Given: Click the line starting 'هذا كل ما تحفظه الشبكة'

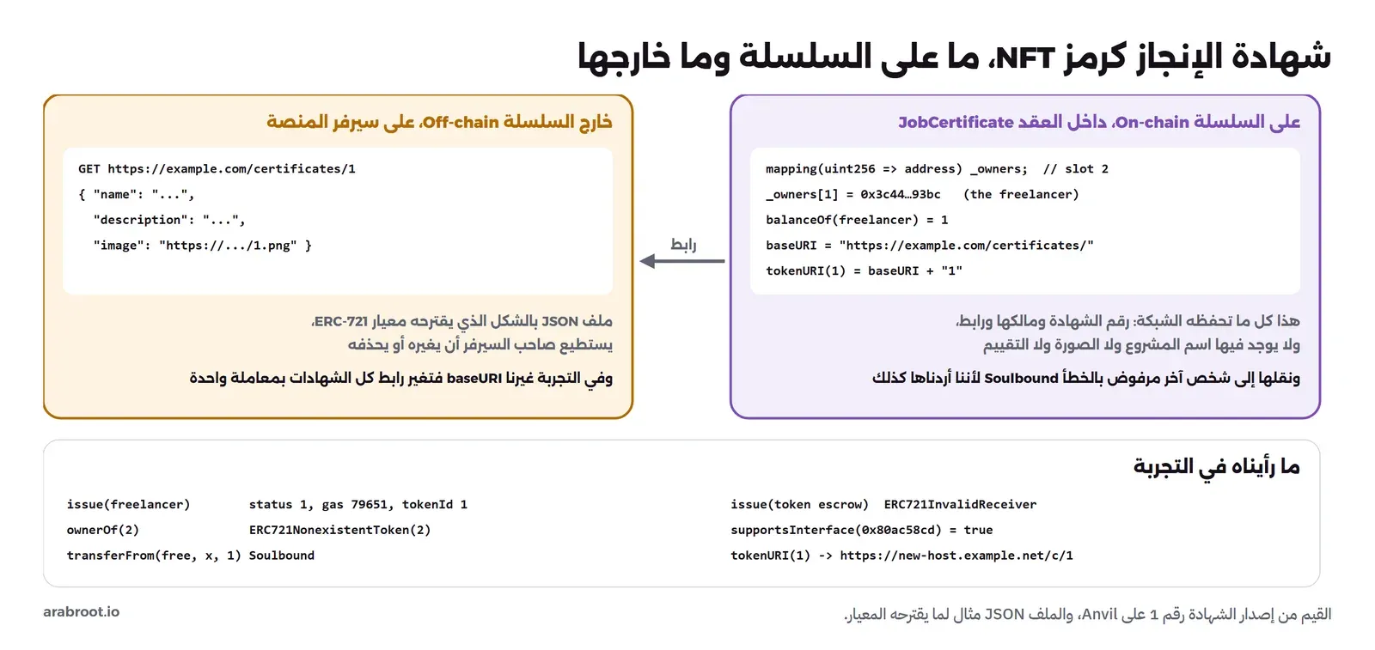Looking at the screenshot, I should pos(1127,321).
